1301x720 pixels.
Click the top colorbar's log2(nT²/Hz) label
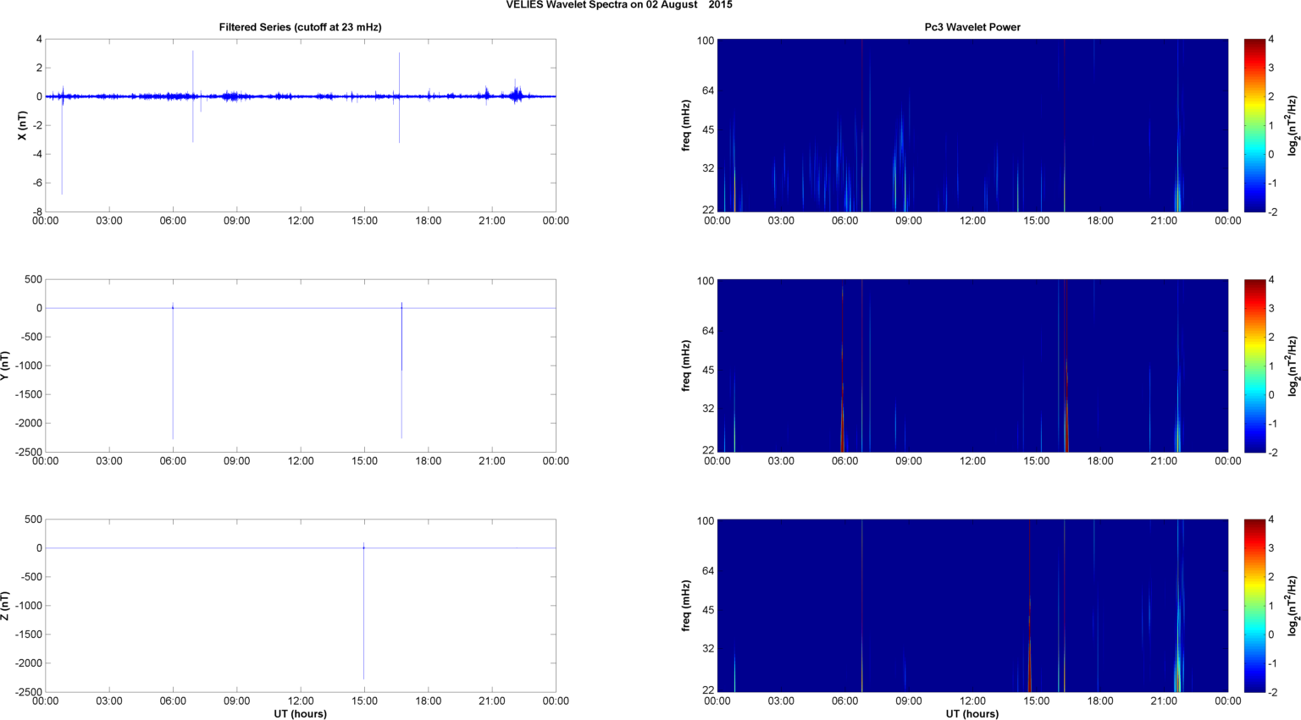tap(1293, 125)
